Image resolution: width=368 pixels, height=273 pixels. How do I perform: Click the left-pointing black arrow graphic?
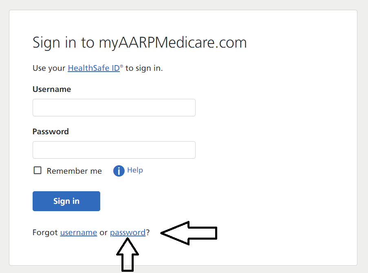pos(189,233)
